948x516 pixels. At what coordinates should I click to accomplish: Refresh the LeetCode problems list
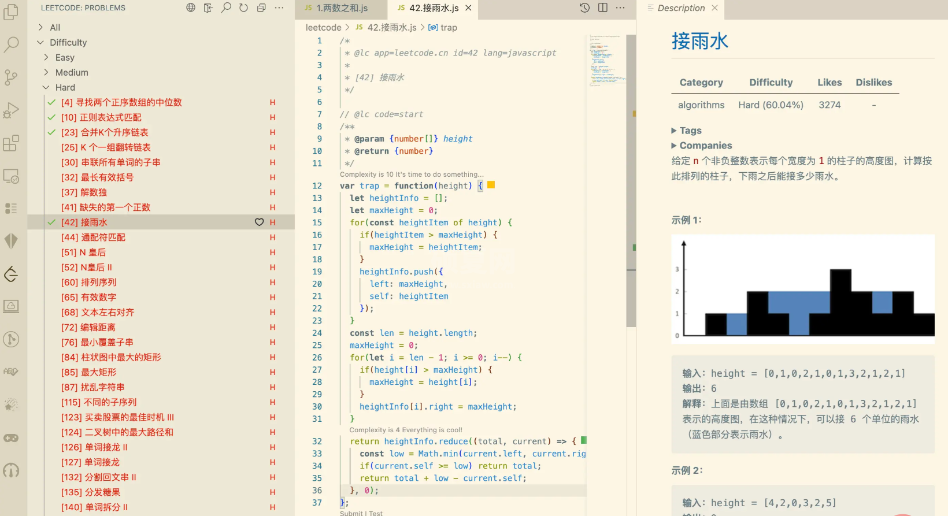[243, 8]
